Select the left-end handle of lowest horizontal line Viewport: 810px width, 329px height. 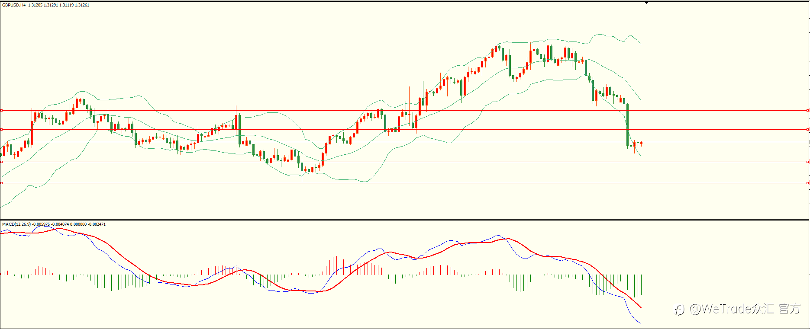(1, 183)
